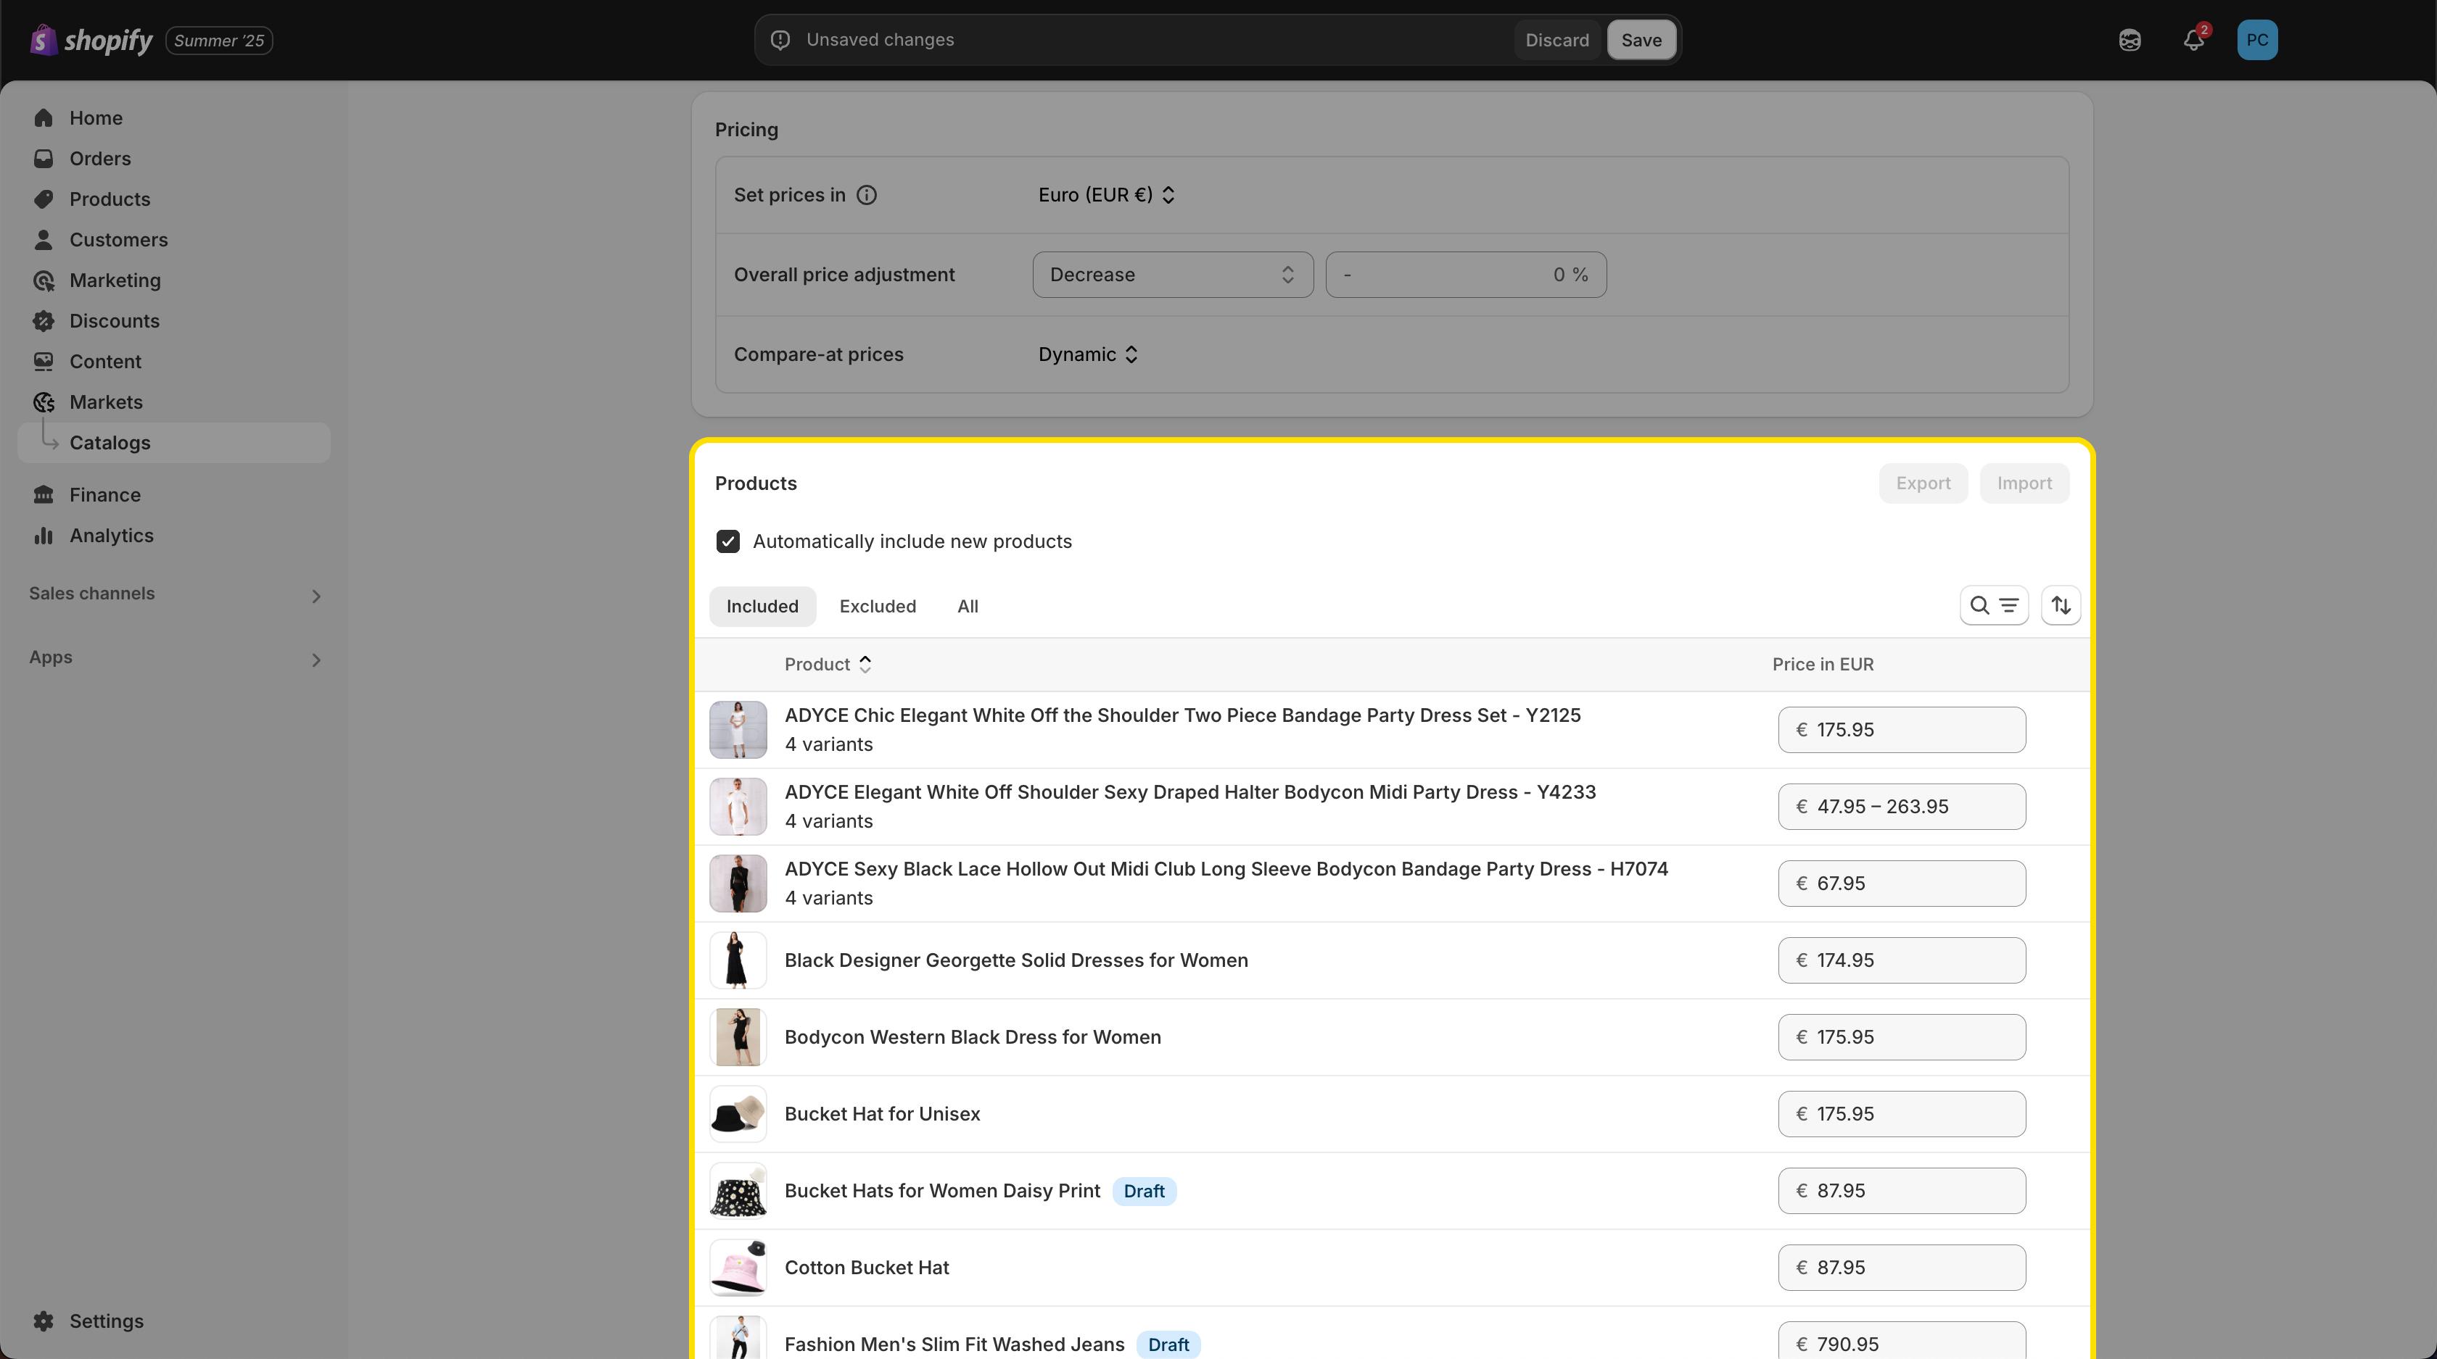Click the Marketing target icon
Viewport: 2437px width, 1359px height.
tap(44, 280)
